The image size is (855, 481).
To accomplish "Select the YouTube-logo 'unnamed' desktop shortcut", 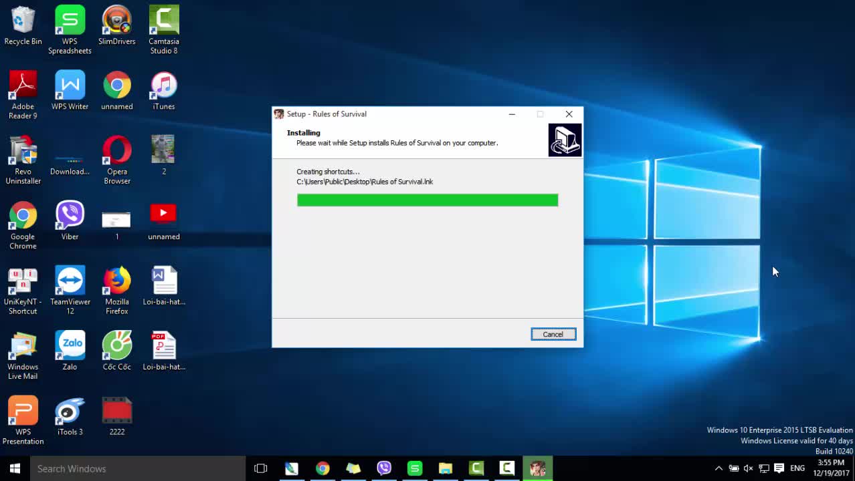I will 164,221.
